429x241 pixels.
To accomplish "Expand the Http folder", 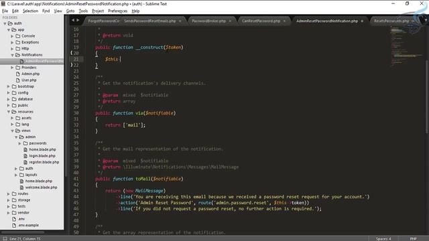I will click(12, 49).
